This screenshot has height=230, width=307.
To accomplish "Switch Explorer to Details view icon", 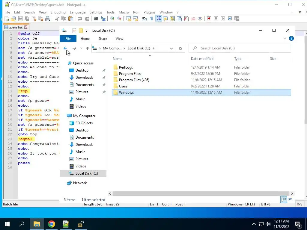I will (284, 199).
